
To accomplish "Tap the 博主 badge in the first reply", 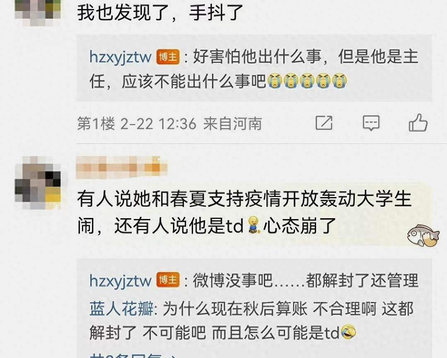I will pyautogui.click(x=168, y=57).
